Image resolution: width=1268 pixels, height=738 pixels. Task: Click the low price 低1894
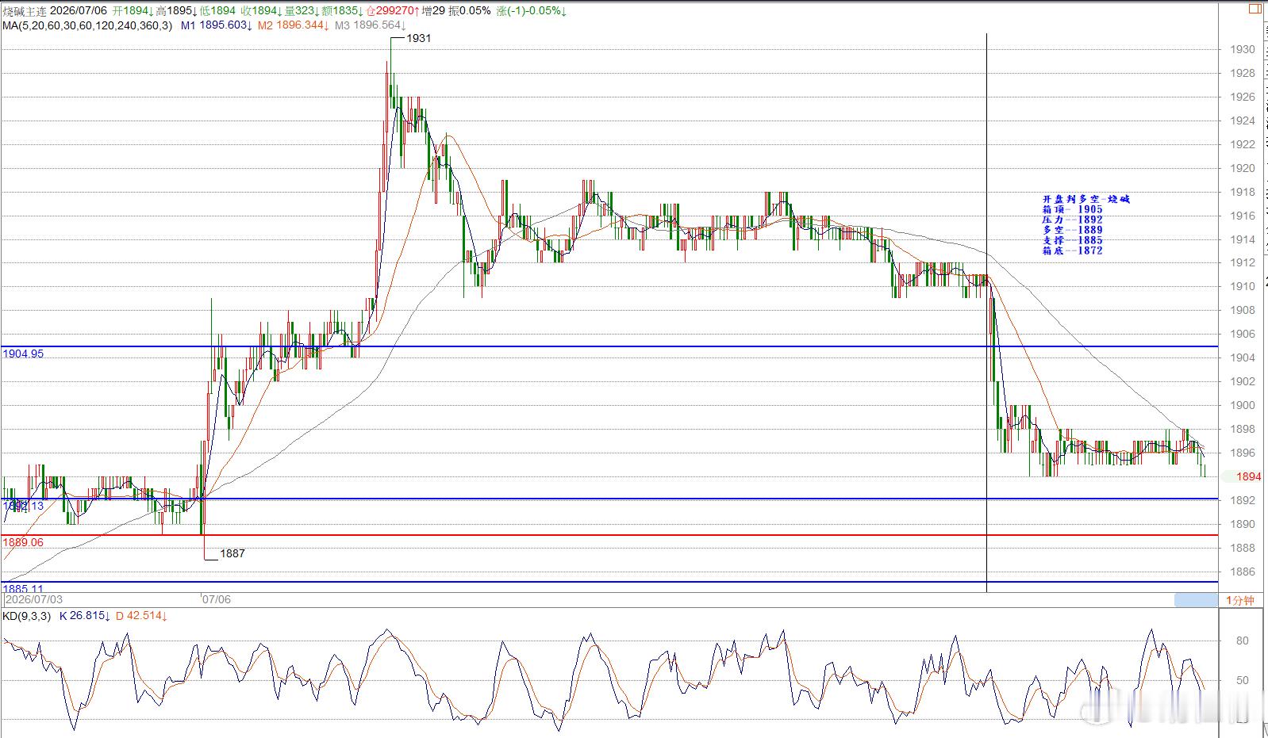coord(218,11)
